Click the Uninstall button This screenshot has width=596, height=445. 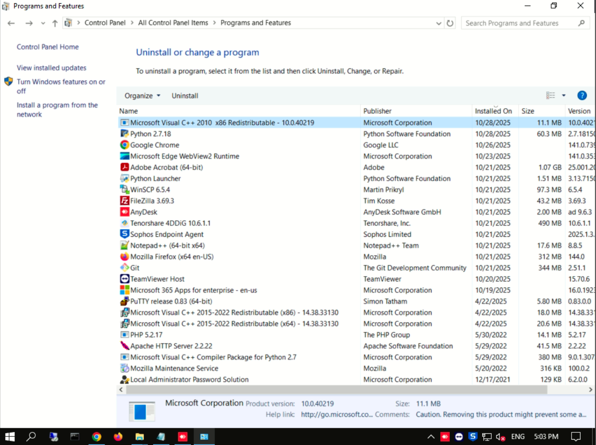184,96
